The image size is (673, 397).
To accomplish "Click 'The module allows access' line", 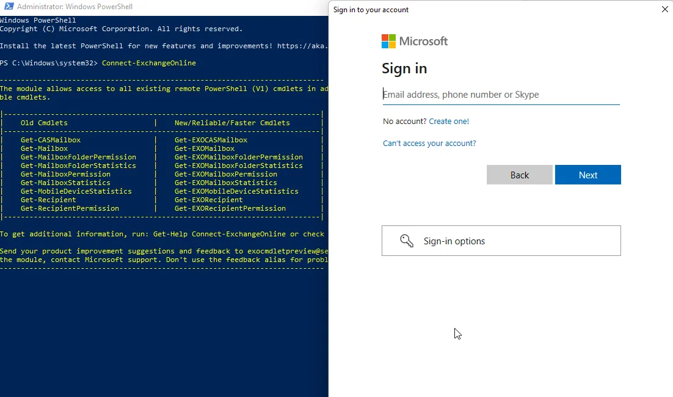I will coord(164,89).
